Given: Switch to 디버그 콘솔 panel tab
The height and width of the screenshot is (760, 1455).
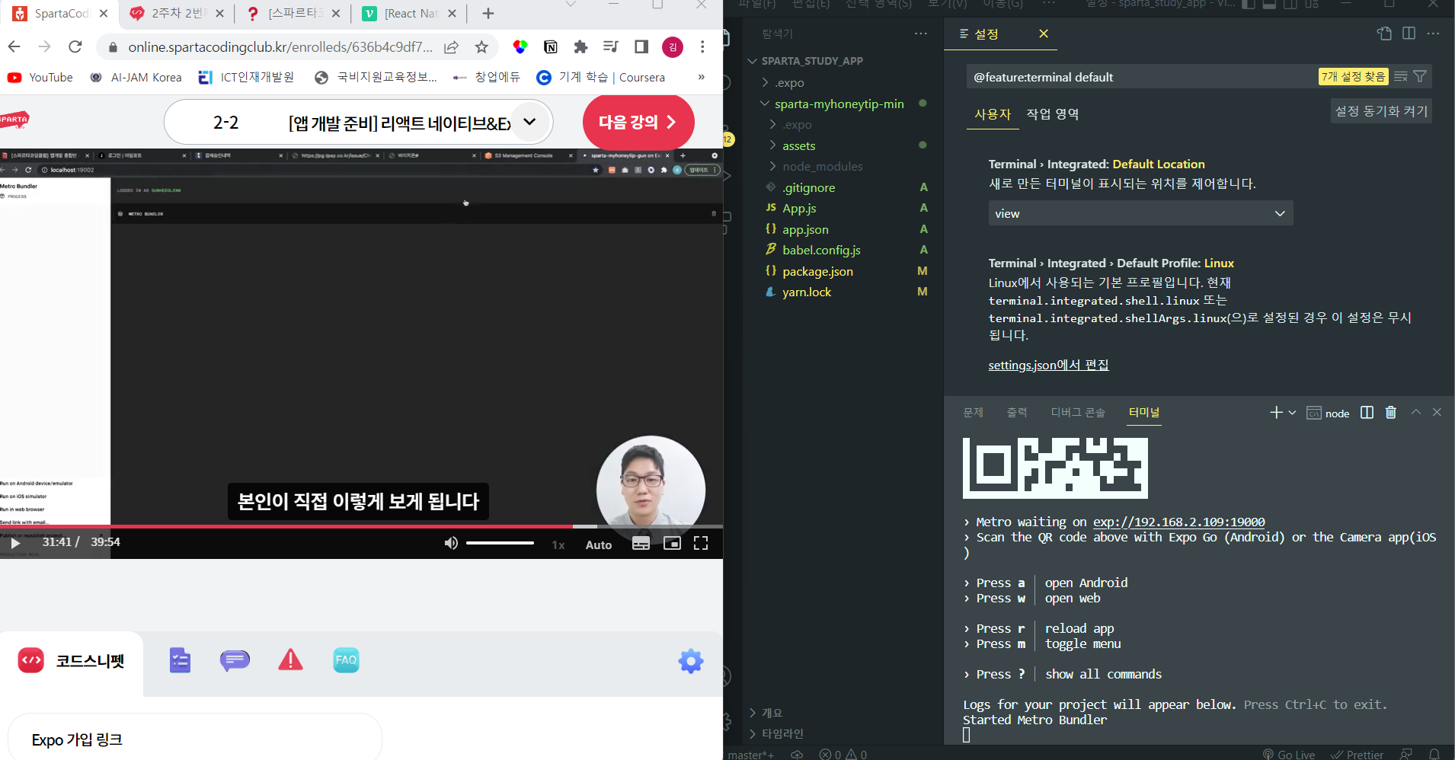Looking at the screenshot, I should click(1078, 412).
